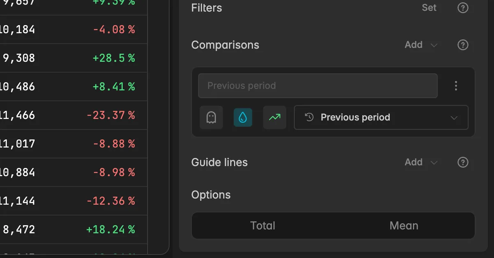Click the -23.37 % table cell
Screen dimensions: 494x258
(x=111, y=115)
